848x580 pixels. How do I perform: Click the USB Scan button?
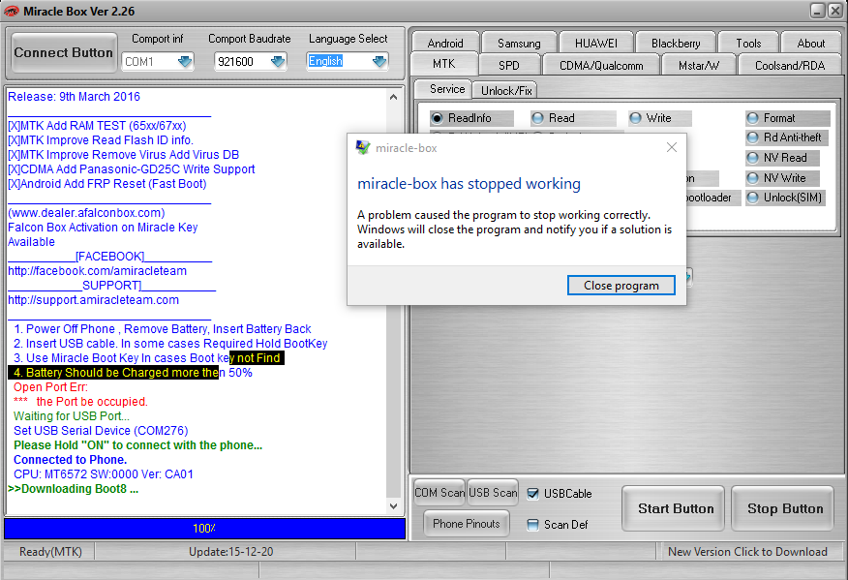(493, 492)
